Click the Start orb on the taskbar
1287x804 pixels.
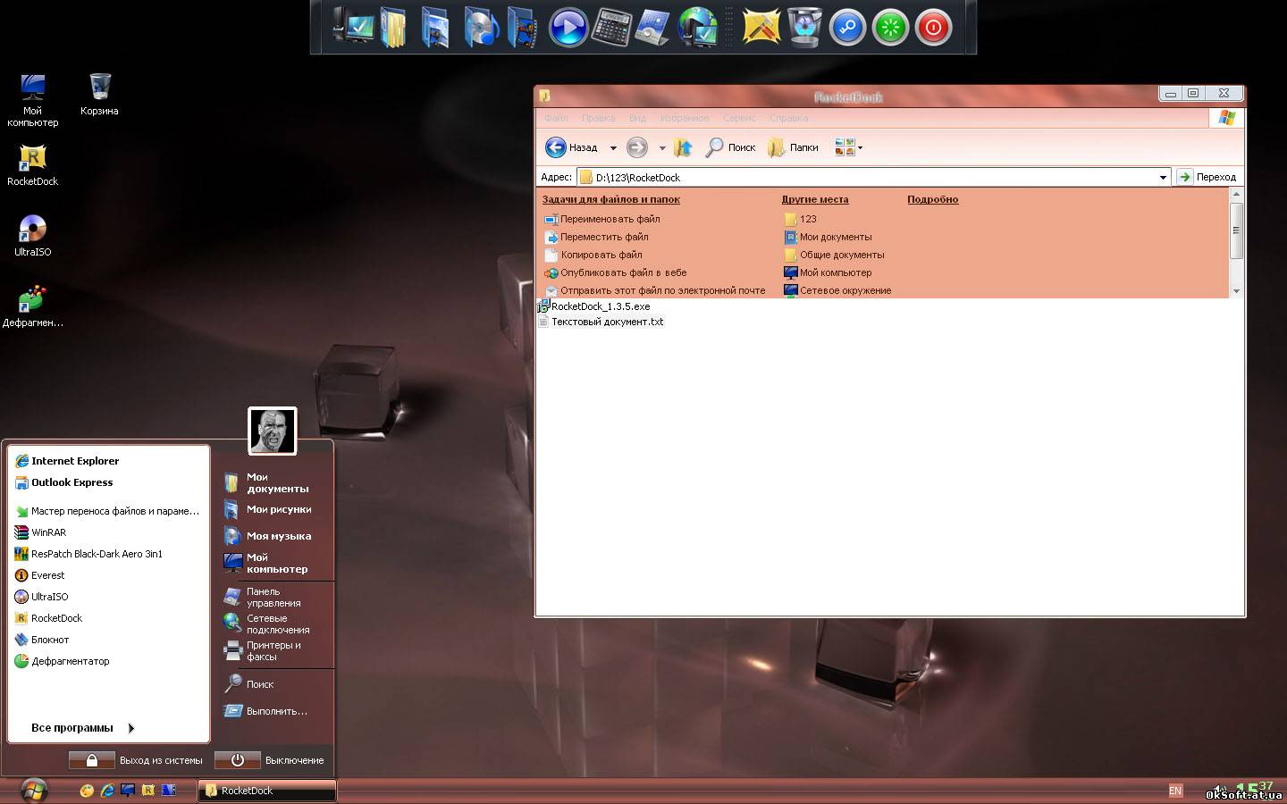pyautogui.click(x=34, y=790)
